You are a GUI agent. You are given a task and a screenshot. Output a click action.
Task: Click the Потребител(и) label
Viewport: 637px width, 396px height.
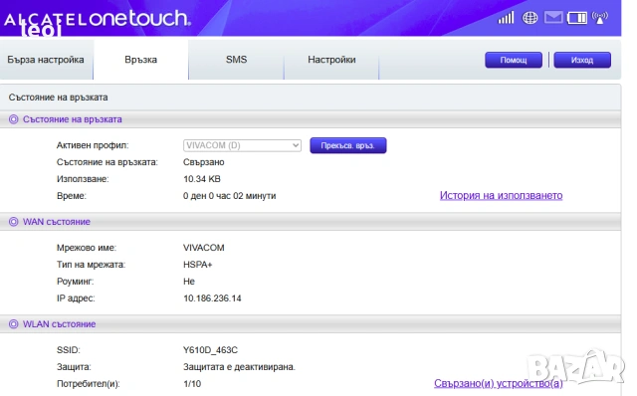coord(89,384)
